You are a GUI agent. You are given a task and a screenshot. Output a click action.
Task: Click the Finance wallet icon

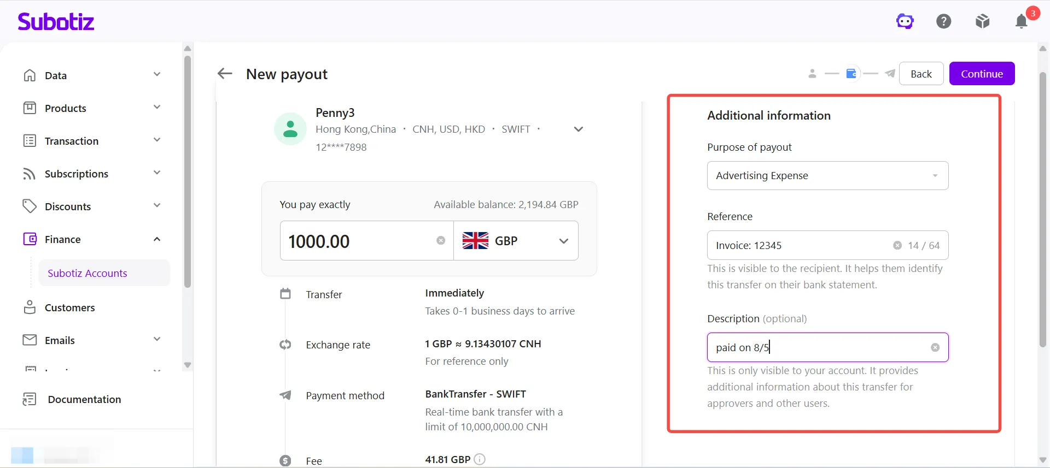pyautogui.click(x=30, y=239)
